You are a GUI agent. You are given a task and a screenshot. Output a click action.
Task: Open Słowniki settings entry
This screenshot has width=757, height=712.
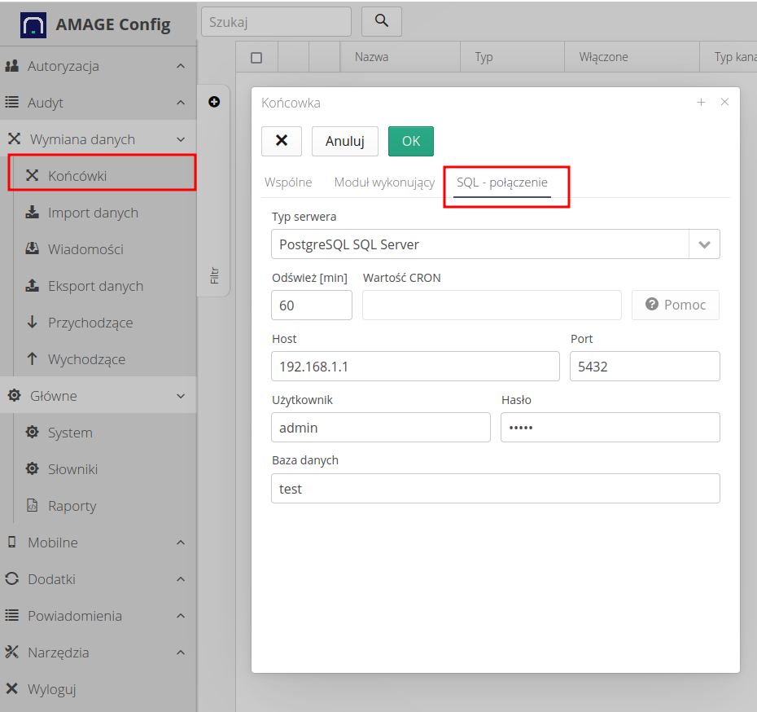pyautogui.click(x=72, y=469)
